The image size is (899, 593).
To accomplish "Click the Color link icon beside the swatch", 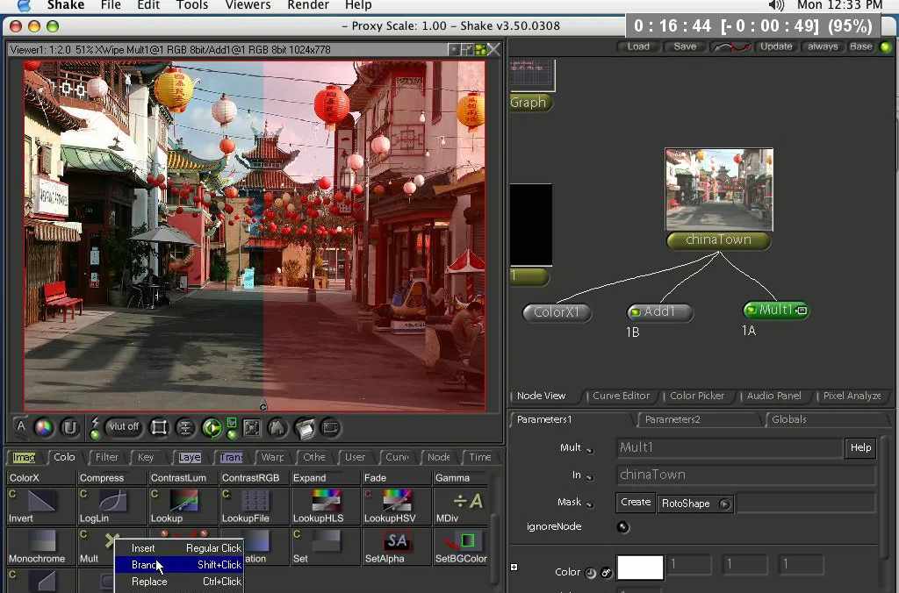I will 606,572.
